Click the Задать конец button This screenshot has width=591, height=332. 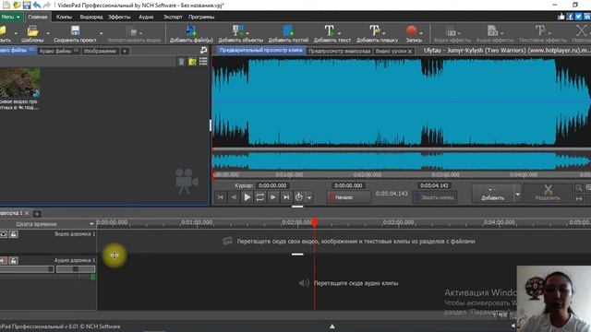[x=435, y=197]
